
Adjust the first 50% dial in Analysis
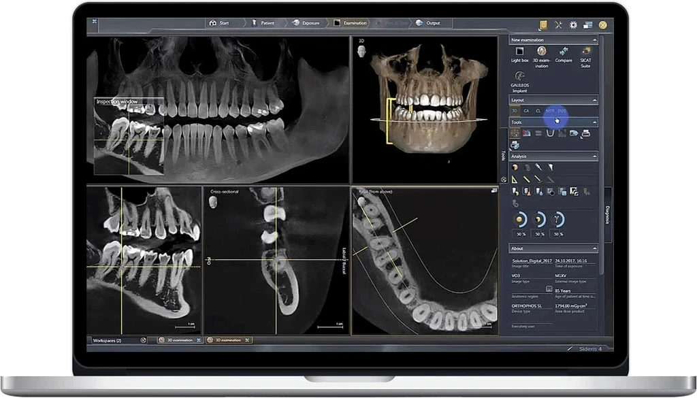[x=520, y=220]
